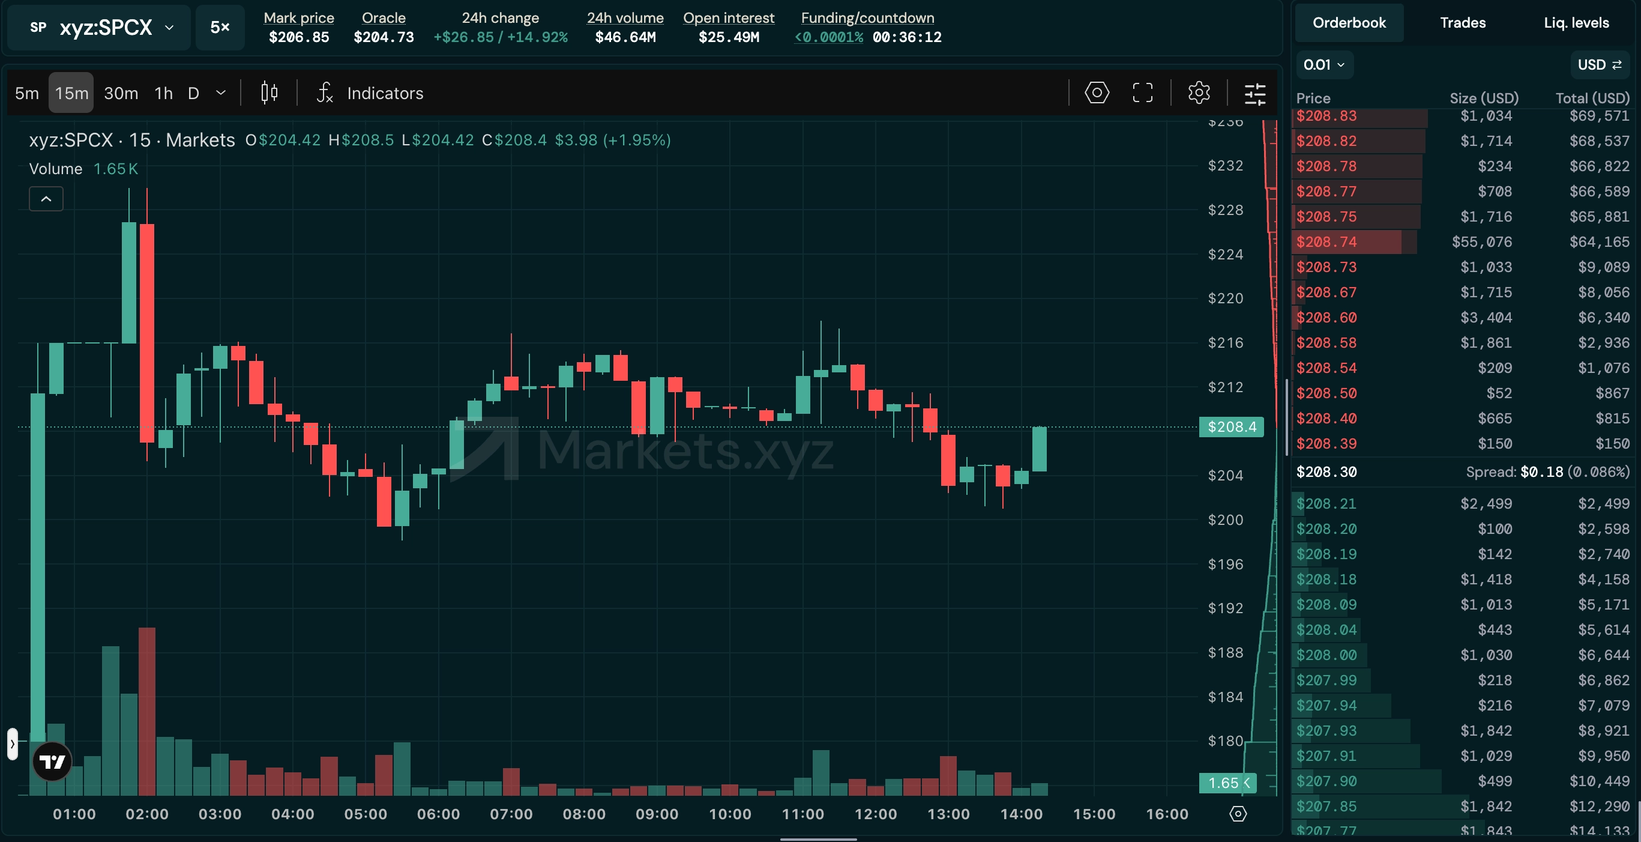Click the Volume 1.65K legend

click(x=83, y=169)
